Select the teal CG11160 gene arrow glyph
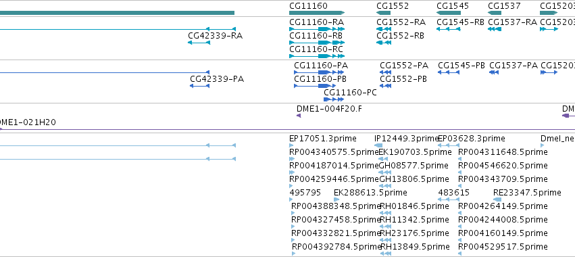This screenshot has width=575, height=257. (x=317, y=13)
